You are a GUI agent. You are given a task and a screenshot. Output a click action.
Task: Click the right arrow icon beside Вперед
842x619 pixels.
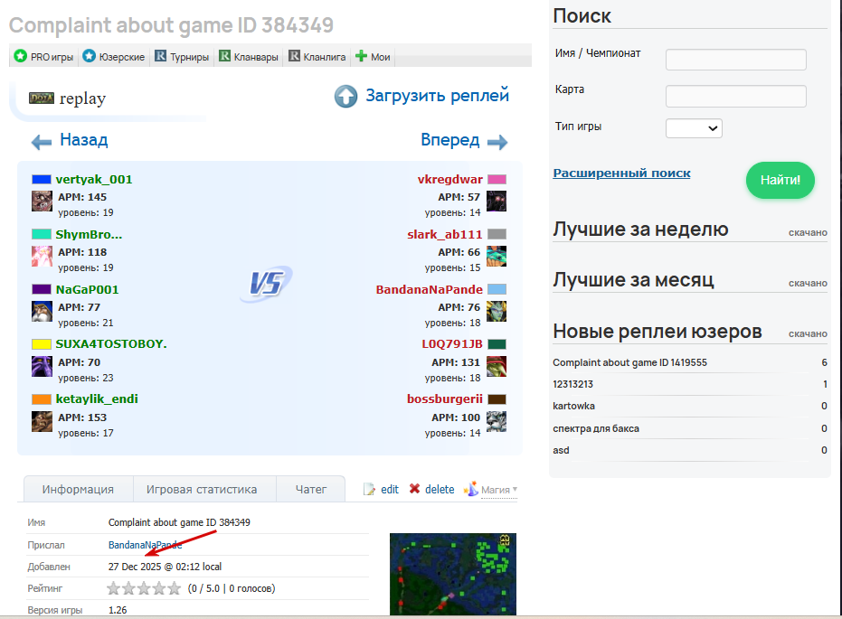pos(497,142)
